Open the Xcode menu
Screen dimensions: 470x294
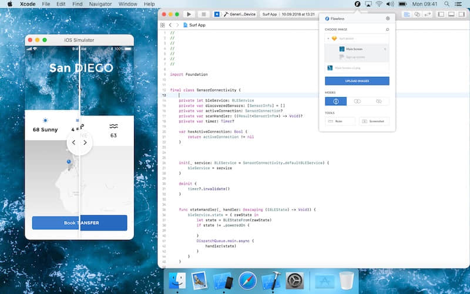[x=28, y=4]
